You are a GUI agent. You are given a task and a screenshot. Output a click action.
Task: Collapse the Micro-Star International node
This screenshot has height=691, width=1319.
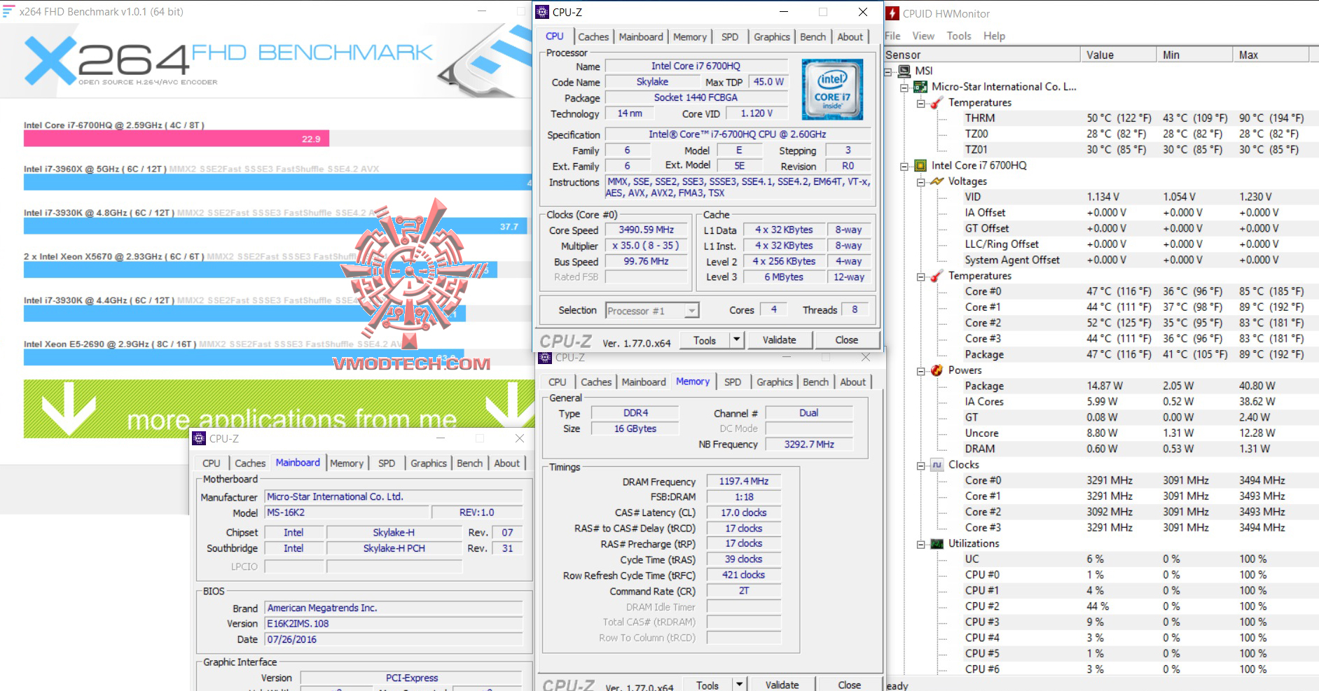click(904, 88)
